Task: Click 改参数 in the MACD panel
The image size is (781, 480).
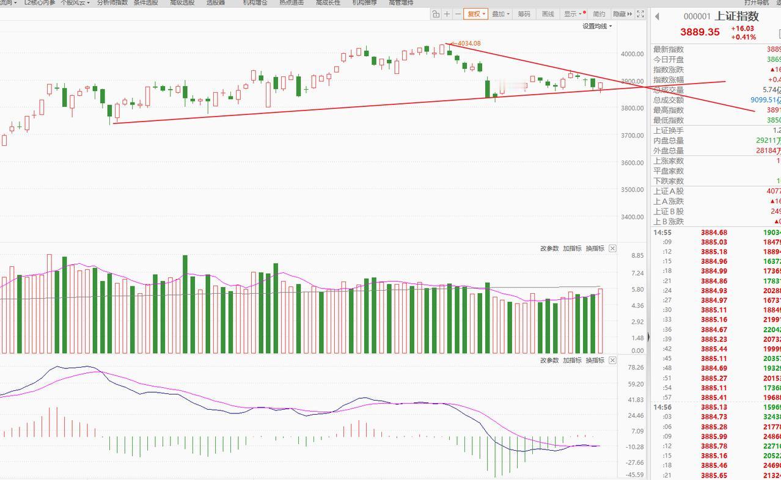Action: pyautogui.click(x=549, y=360)
